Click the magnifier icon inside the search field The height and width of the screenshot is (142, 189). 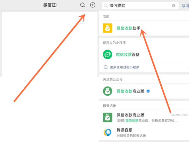click(x=106, y=6)
